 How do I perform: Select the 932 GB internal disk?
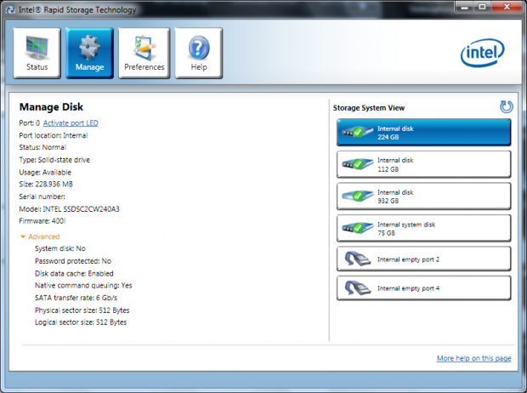click(x=424, y=196)
